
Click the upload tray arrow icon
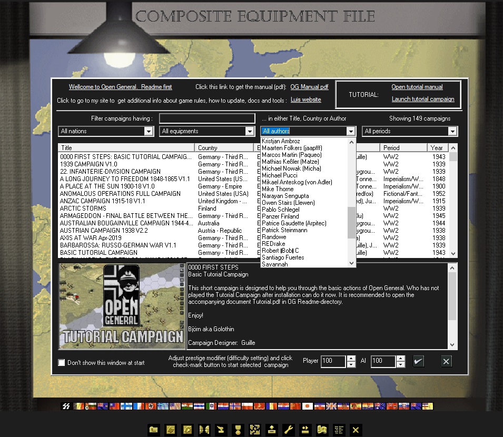(272, 430)
